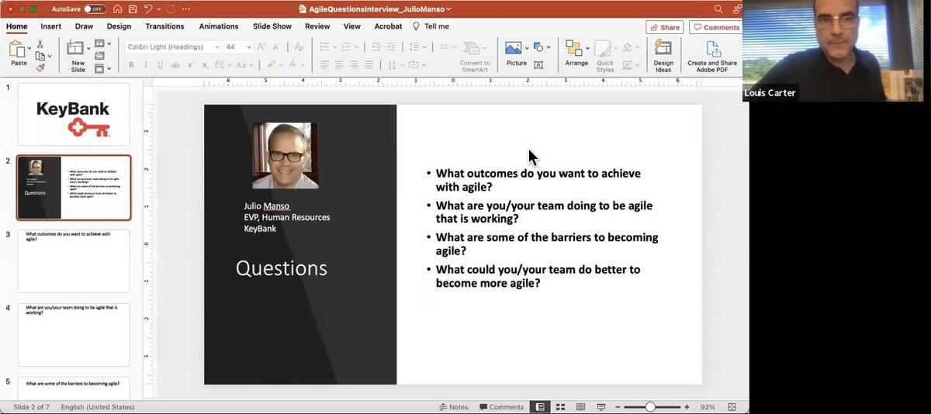Open the Picture dropdown arrow
The height and width of the screenshot is (414, 931).
coord(527,48)
